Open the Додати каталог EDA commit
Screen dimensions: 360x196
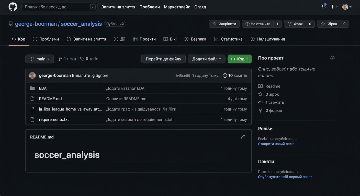point(125,88)
